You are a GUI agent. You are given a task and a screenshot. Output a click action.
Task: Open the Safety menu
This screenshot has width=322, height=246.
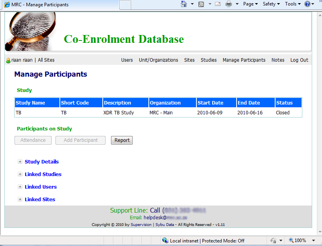271,4
